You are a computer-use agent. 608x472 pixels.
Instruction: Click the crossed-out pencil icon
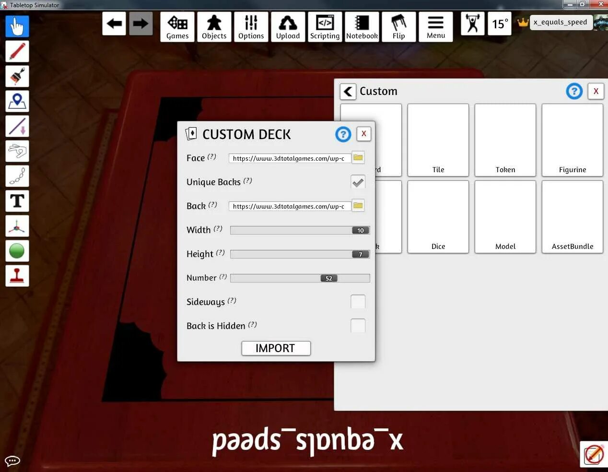click(x=594, y=454)
